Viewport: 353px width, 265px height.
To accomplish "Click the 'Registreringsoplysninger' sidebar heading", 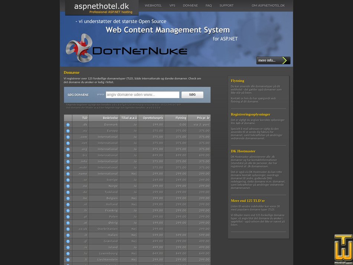I will point(250,114).
